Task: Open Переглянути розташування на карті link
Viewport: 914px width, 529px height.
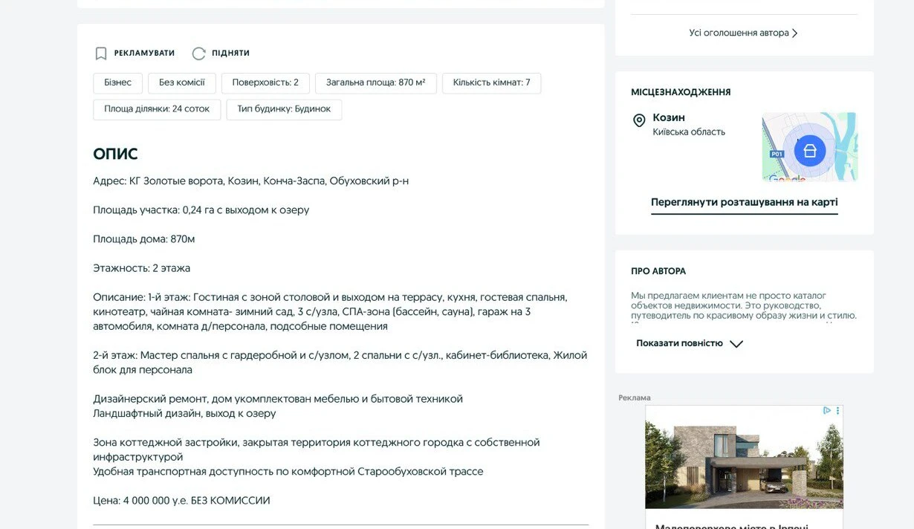Action: pyautogui.click(x=744, y=201)
